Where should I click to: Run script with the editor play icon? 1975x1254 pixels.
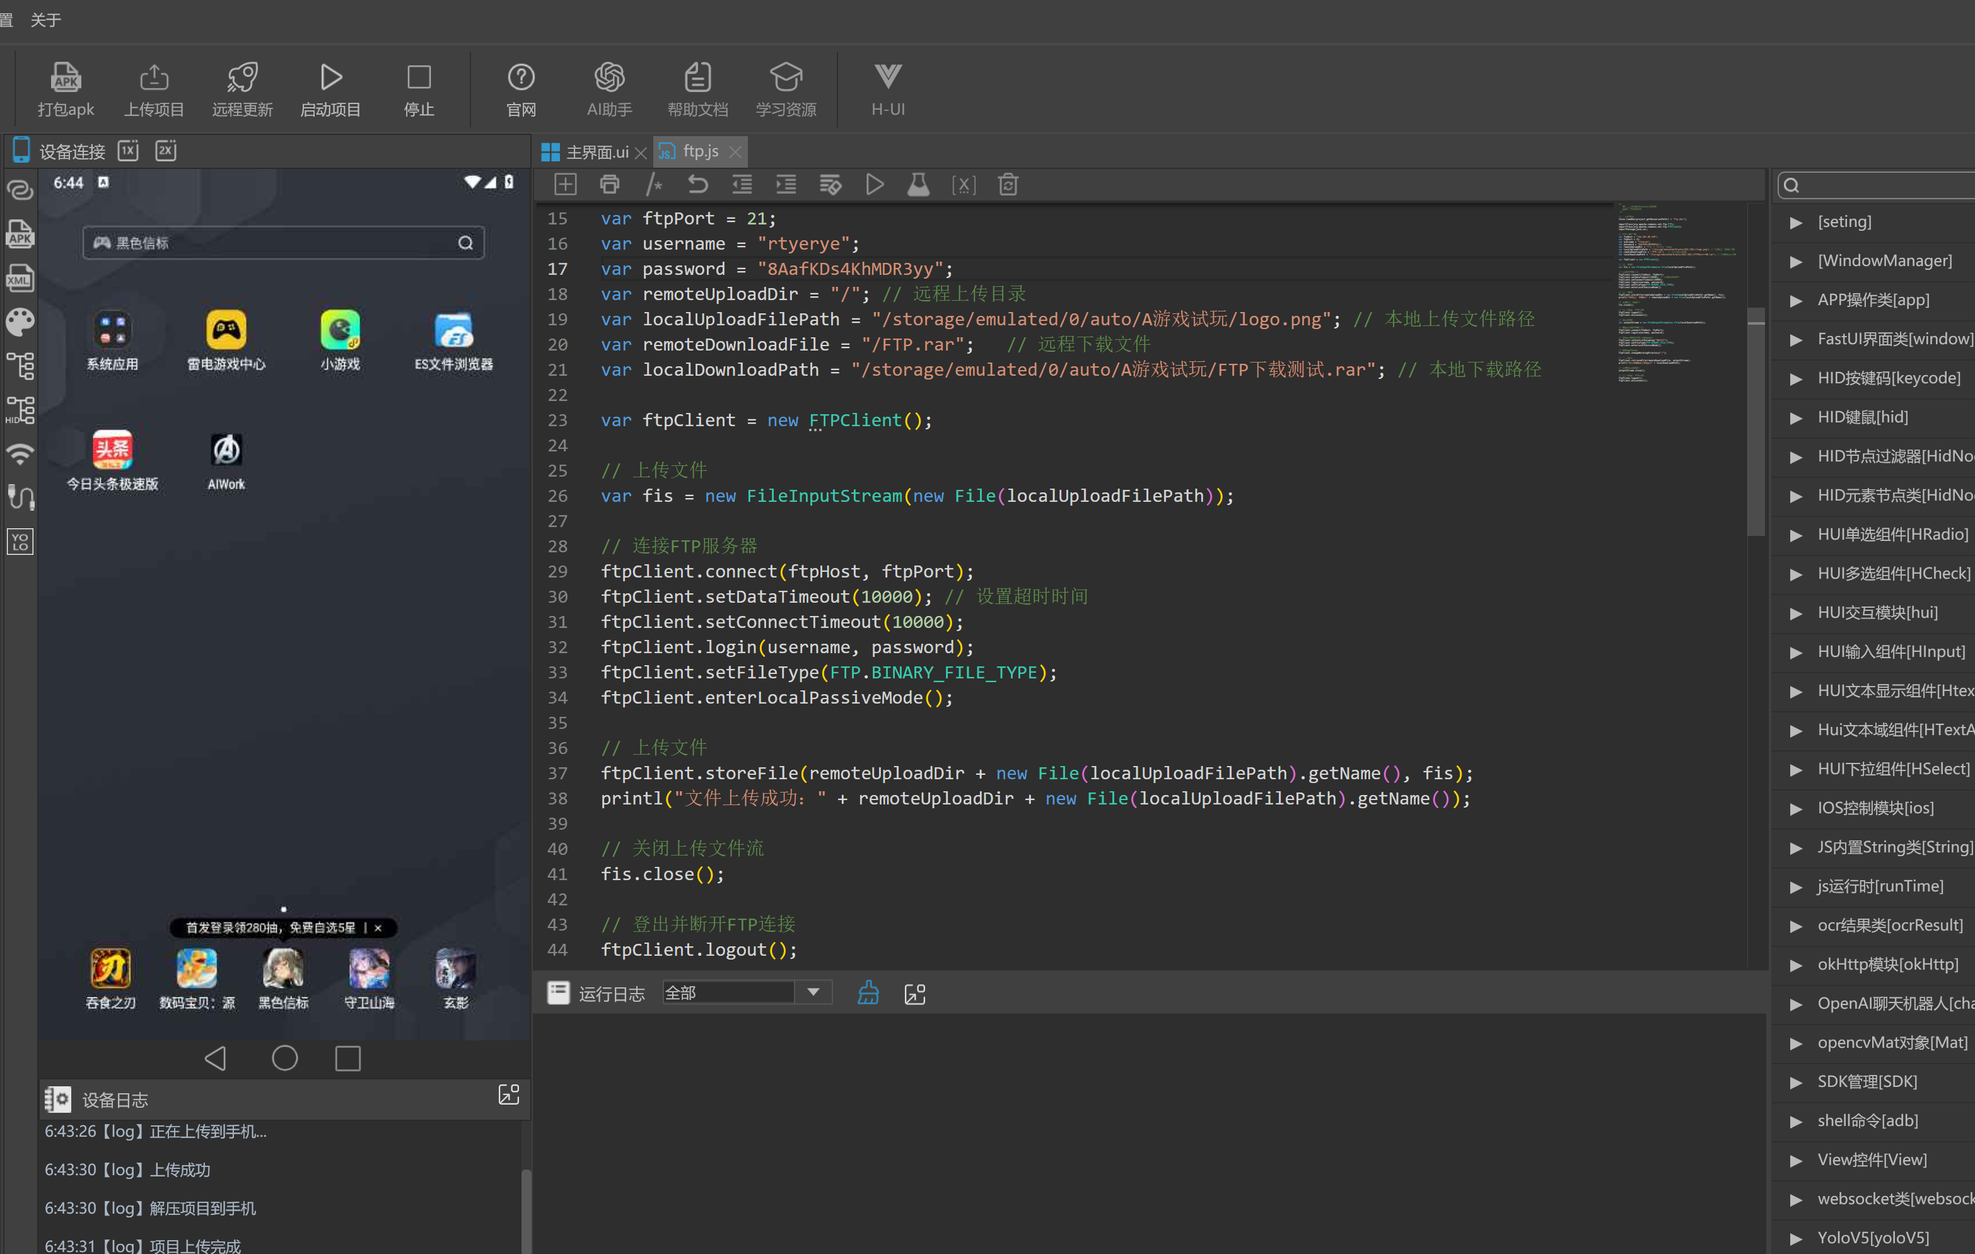click(875, 185)
